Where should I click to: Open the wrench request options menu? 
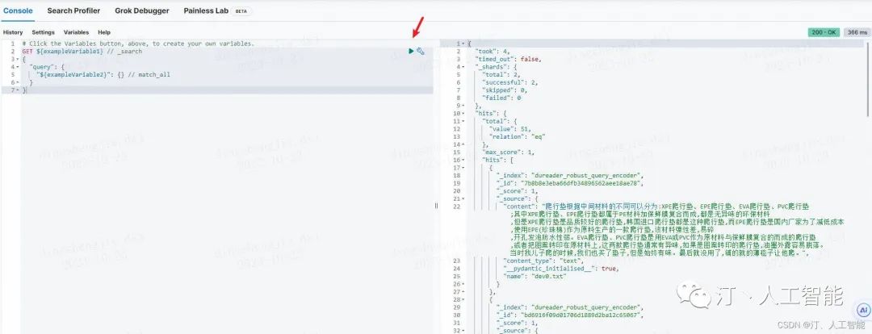(421, 51)
